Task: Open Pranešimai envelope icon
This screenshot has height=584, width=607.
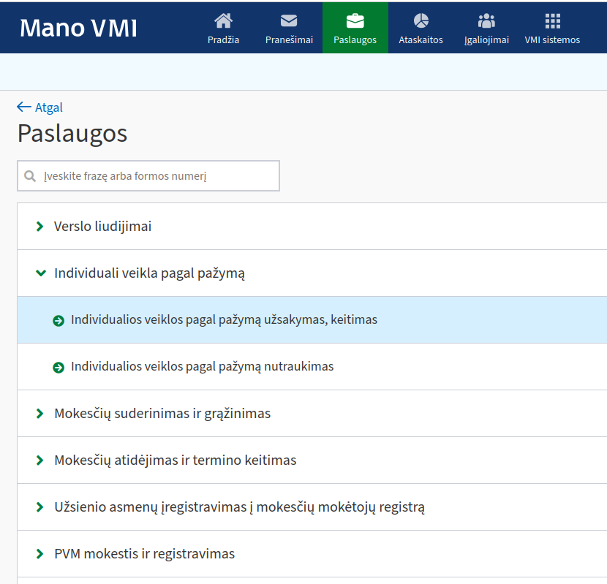Action: tap(289, 20)
